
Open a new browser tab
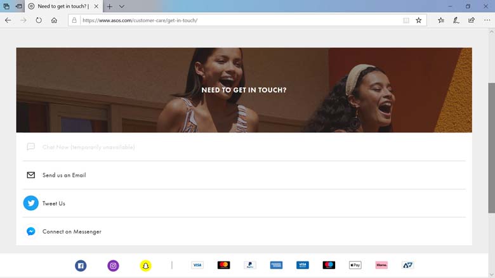(109, 6)
